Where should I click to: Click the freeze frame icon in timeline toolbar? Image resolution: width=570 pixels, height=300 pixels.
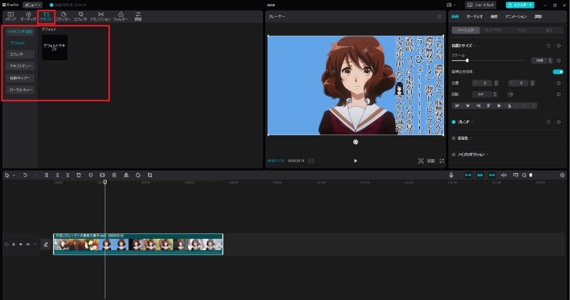point(102,175)
